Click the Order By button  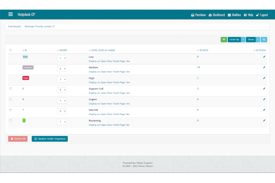click(234, 39)
